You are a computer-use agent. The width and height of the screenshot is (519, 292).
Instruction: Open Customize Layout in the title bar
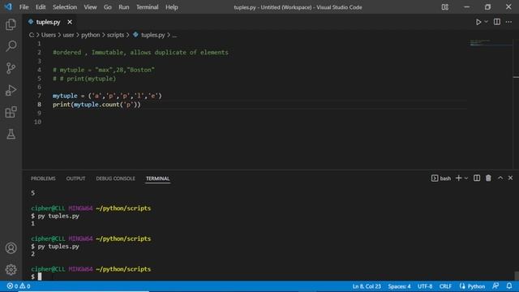tap(445, 7)
